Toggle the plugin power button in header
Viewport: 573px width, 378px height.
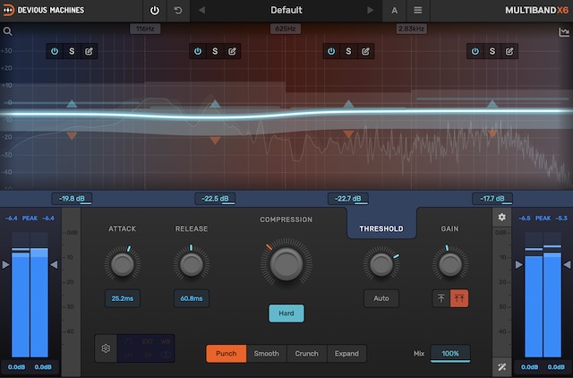point(154,10)
